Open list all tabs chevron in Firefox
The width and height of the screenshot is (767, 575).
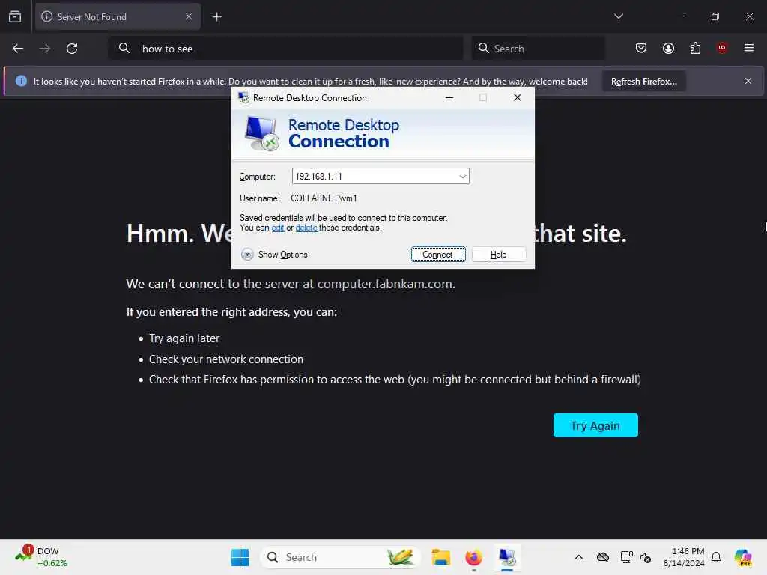[618, 16]
